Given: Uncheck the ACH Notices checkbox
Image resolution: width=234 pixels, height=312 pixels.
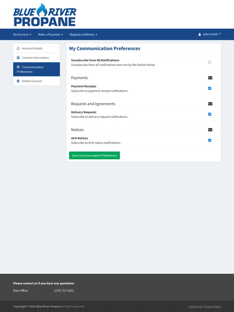Looking at the screenshot, I should pos(210,140).
